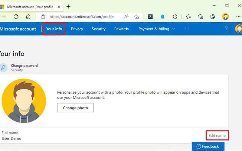This screenshot has width=242, height=151.
Task: Open the Edge profile avatar in toolbar
Action: coord(225,17)
